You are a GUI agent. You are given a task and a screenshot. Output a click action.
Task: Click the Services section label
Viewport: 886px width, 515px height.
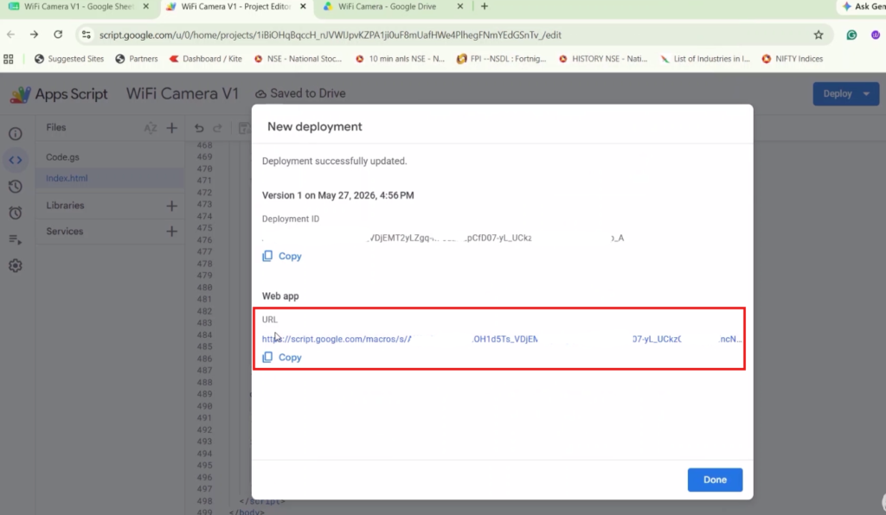tap(64, 232)
